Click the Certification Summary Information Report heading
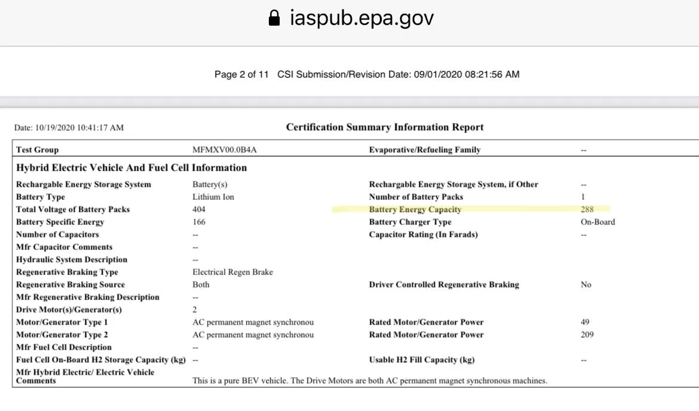The height and width of the screenshot is (411, 699). point(385,127)
